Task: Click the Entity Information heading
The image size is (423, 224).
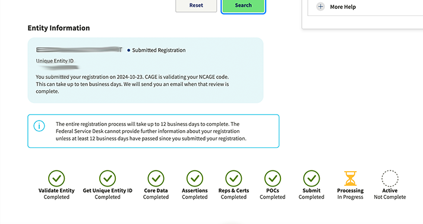Action: (x=59, y=28)
